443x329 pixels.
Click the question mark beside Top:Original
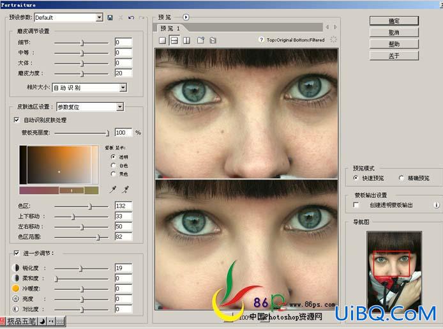coord(261,40)
